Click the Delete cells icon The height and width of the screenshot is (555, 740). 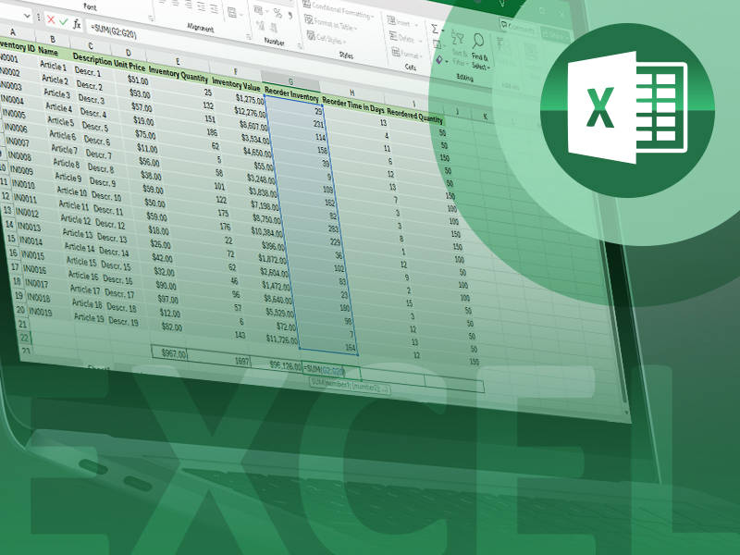(x=394, y=35)
